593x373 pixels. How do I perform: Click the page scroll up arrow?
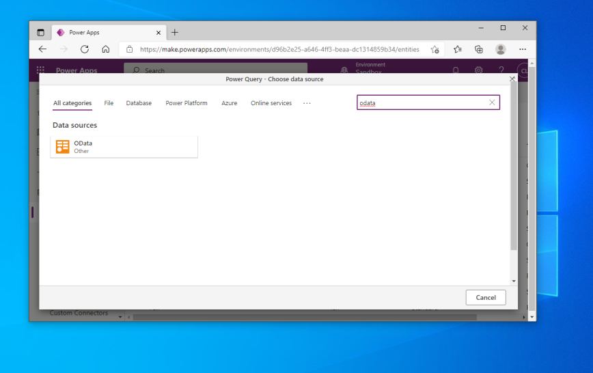pos(532,63)
